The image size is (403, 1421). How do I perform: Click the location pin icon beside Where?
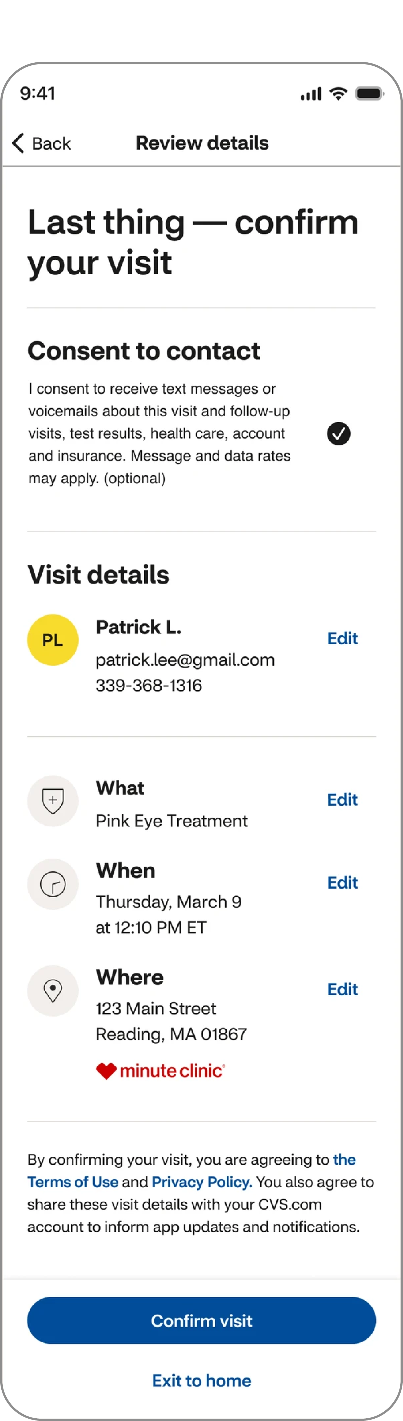pyautogui.click(x=53, y=991)
